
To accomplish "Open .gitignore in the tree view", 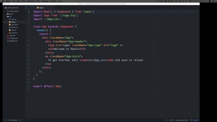I will [x=13, y=36].
